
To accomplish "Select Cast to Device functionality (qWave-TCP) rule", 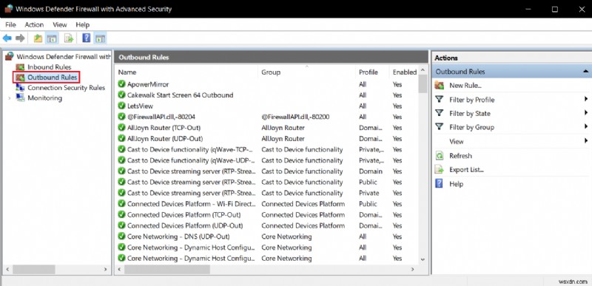I will click(x=190, y=149).
